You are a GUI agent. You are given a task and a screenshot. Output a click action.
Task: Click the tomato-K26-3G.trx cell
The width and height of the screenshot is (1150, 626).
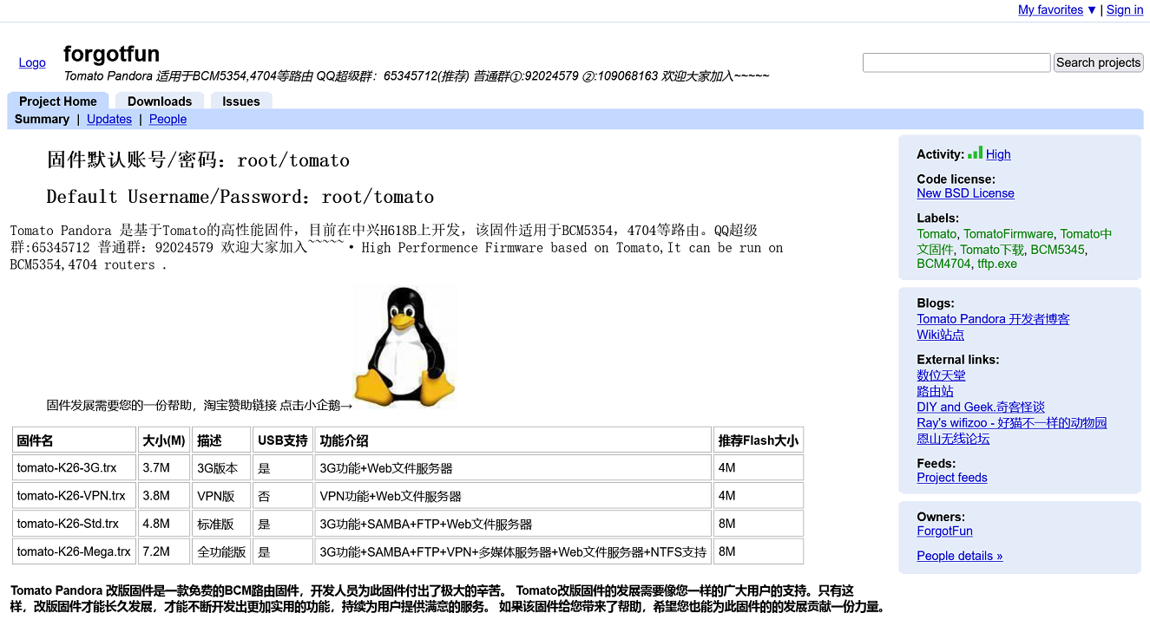click(x=75, y=468)
